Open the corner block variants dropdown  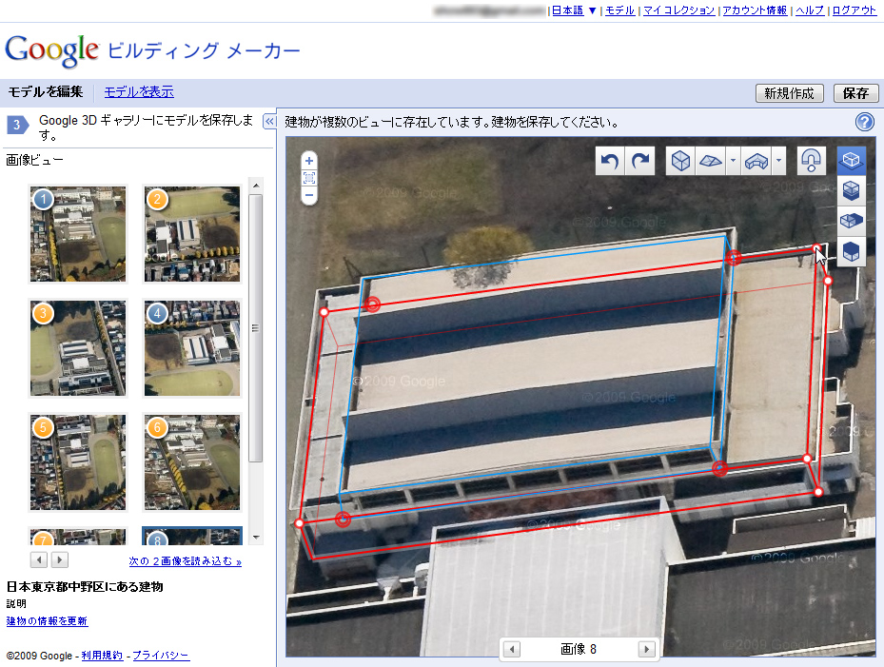(778, 160)
